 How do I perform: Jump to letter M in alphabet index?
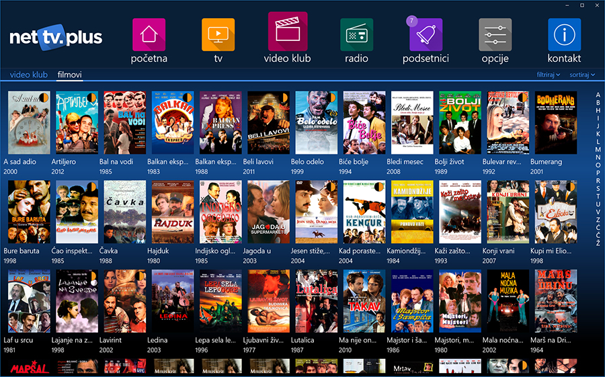(598, 149)
